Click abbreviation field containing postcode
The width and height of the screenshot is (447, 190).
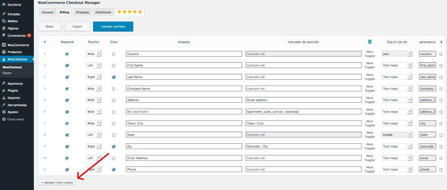427,147
